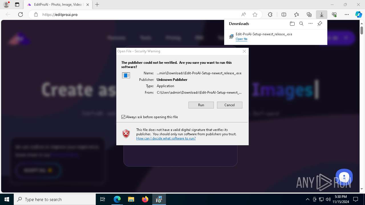Open the Copilot sidebar icon
The image size is (365, 205).
click(358, 15)
